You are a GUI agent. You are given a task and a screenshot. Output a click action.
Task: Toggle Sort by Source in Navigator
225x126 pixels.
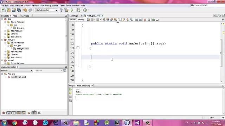coord(39,113)
